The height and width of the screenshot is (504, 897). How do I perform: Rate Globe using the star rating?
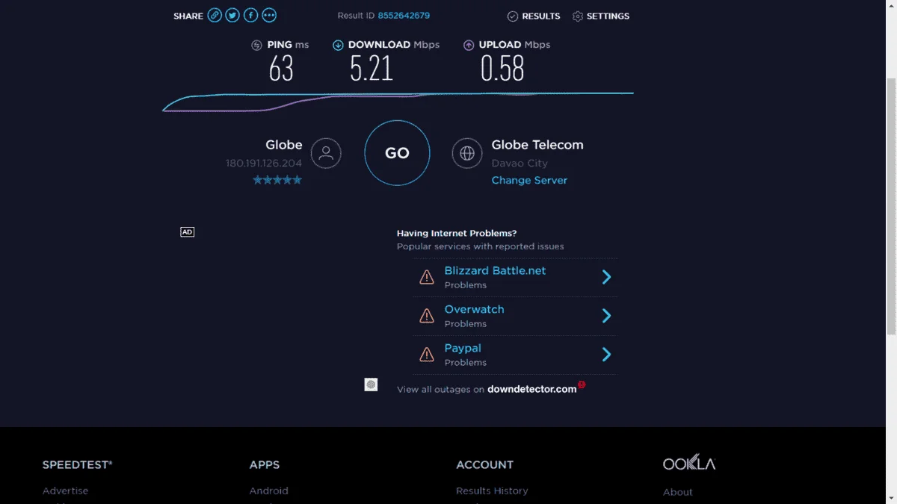(277, 180)
